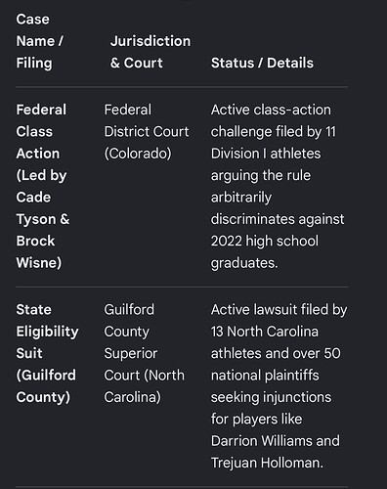Click the 'Jurisdiction & Court' column header
The height and width of the screenshot is (489, 387).
coord(150,52)
